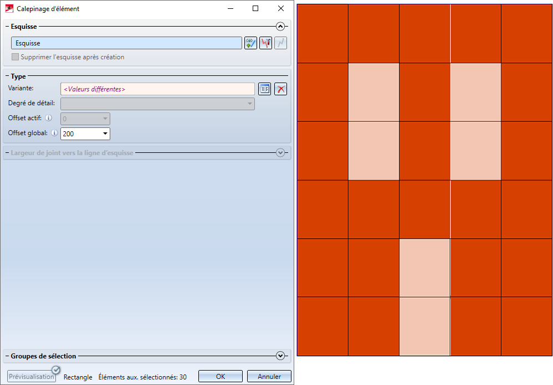Click the greyed-out sketch line icon

pos(281,43)
